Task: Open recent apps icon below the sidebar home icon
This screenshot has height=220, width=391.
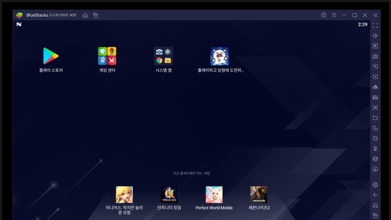Action: [375, 215]
